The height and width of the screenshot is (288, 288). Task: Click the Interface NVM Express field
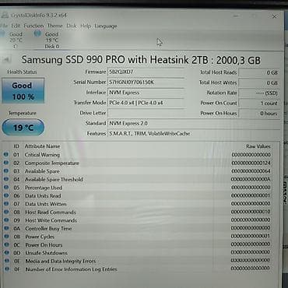[x=146, y=93]
